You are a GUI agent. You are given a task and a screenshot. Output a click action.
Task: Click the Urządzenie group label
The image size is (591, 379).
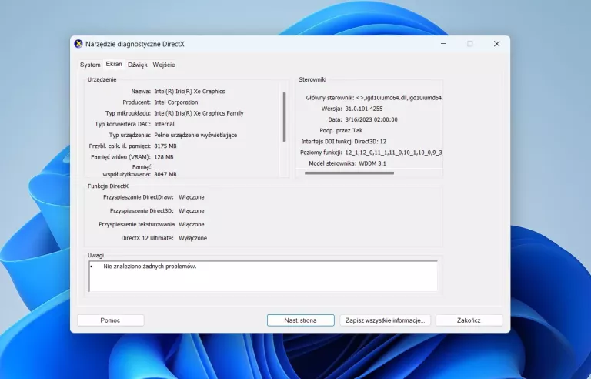[102, 79]
